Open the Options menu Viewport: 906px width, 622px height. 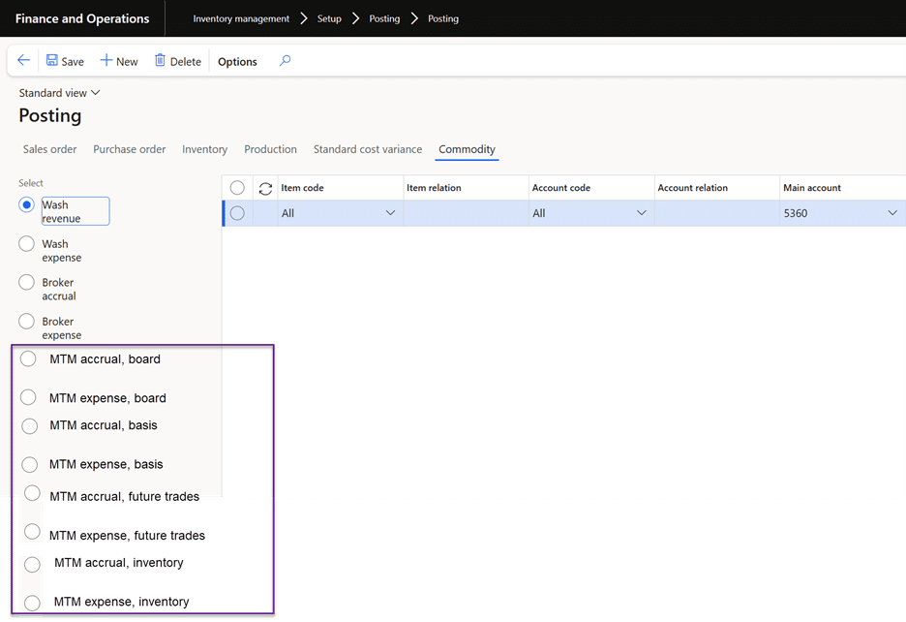237,61
